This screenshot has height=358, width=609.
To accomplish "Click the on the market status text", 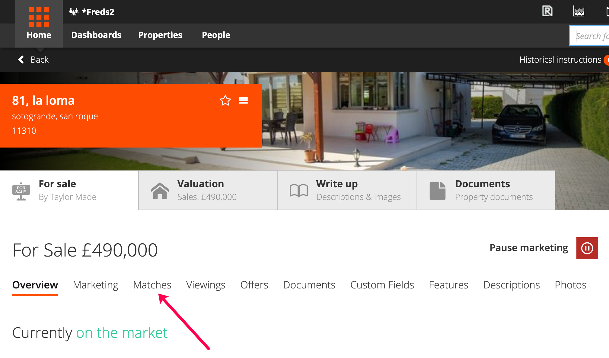I will [122, 333].
